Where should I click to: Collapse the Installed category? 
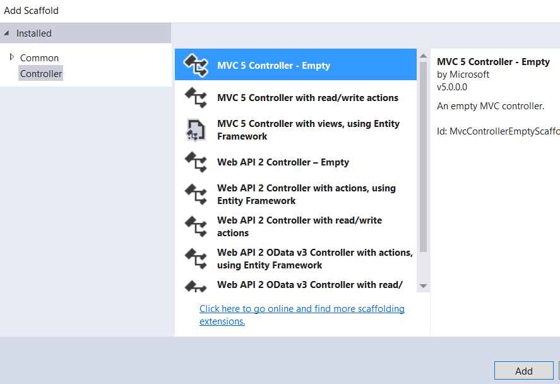[x=6, y=33]
